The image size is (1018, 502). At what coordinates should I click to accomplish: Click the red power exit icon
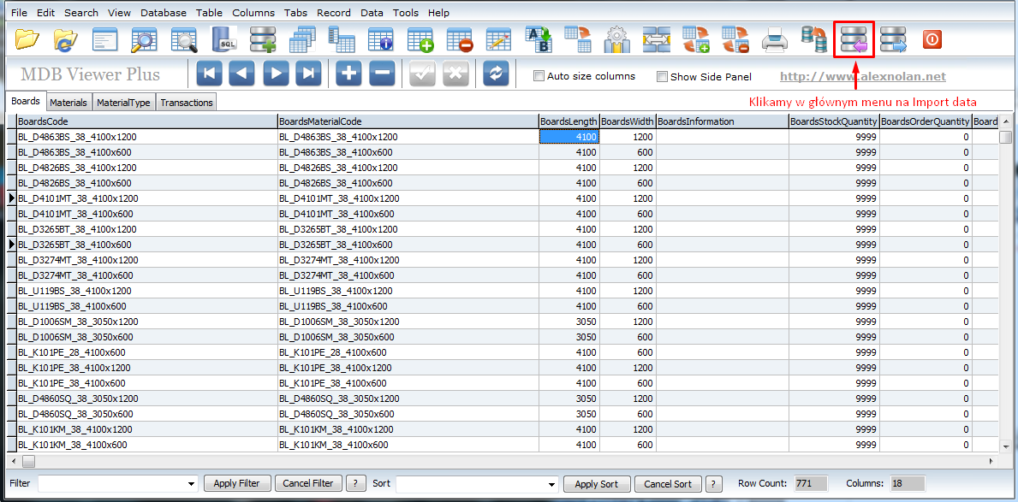tap(932, 39)
